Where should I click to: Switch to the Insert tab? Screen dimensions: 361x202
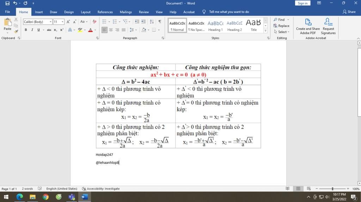39,12
